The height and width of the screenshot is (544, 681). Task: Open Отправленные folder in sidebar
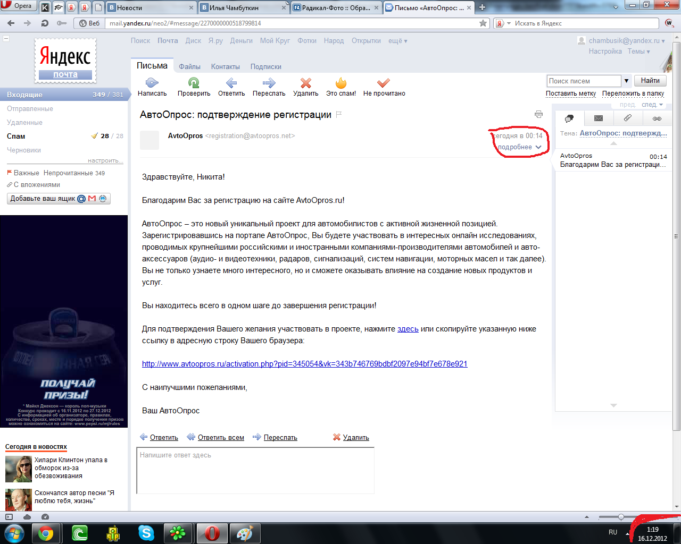click(30, 108)
